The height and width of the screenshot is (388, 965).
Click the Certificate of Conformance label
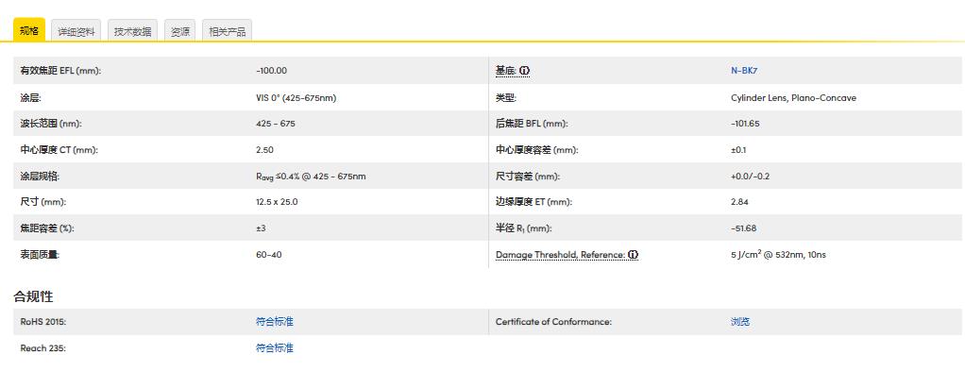tap(553, 322)
